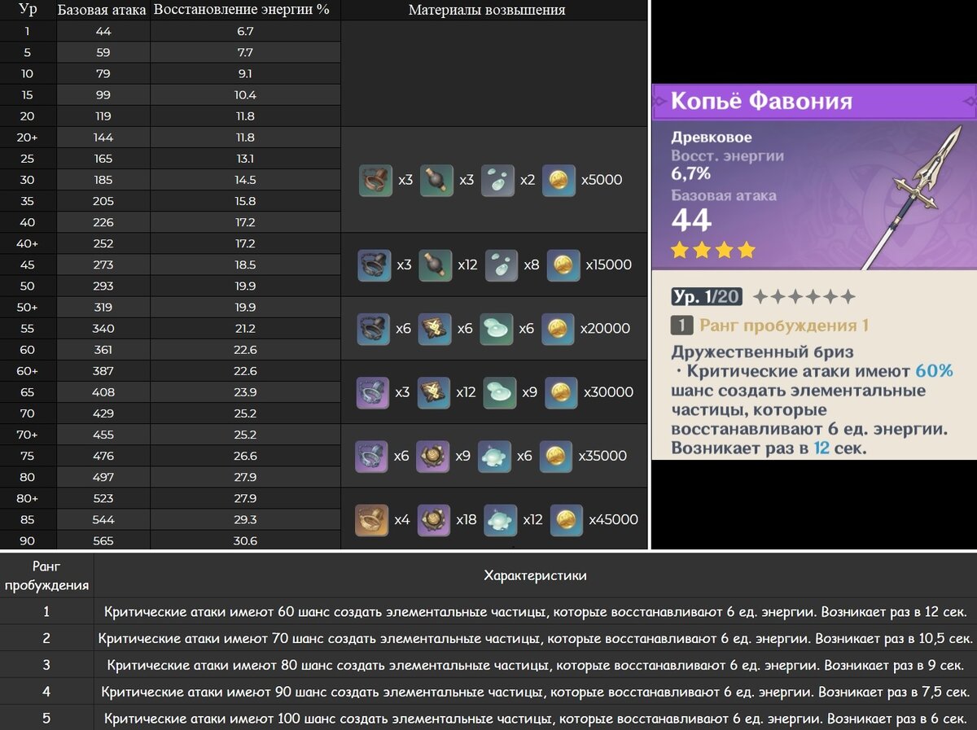The image size is (977, 730).
Task: Click the rank 3 description with 80 шанс
Action: click(535, 665)
